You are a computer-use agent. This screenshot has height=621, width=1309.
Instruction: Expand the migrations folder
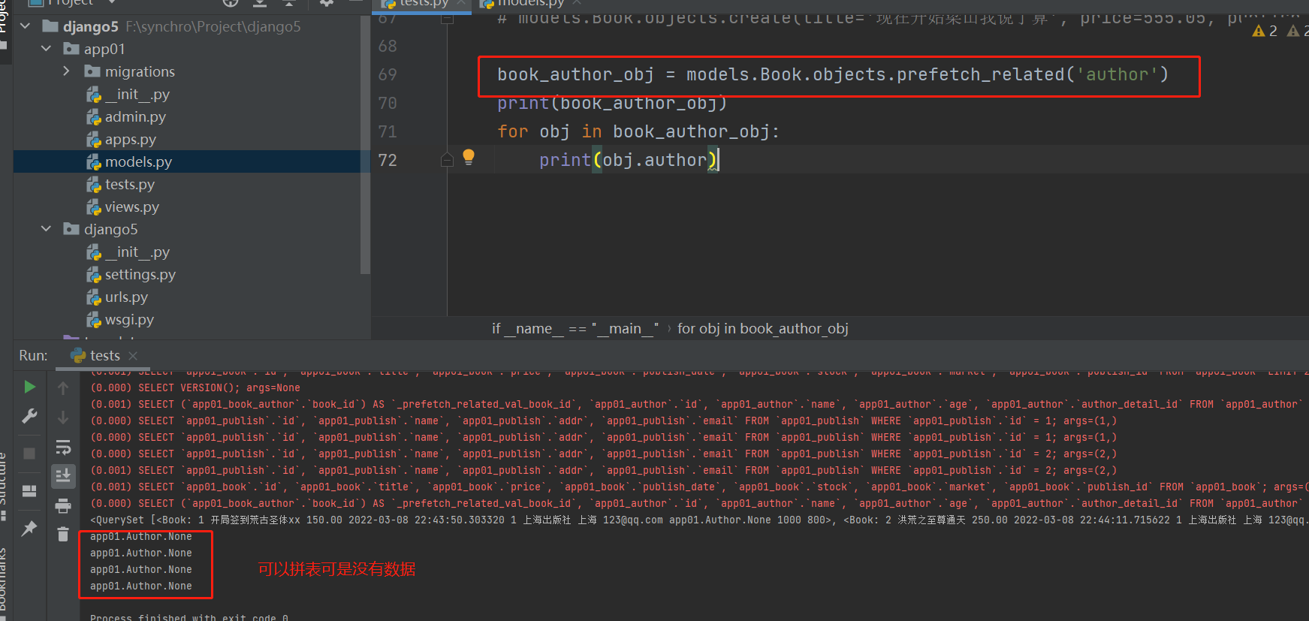67,71
